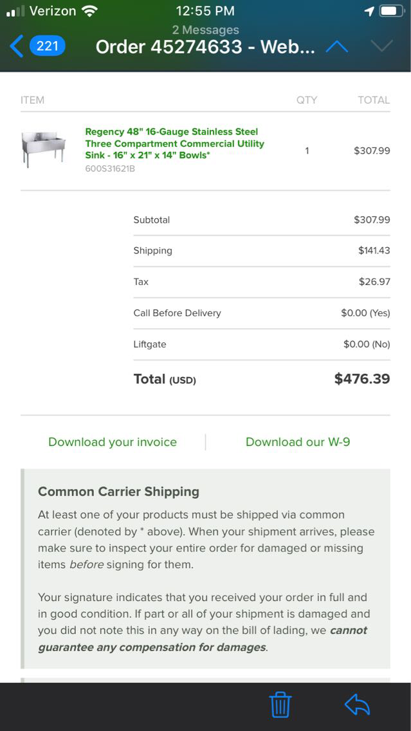The width and height of the screenshot is (411, 731).
Task: Tap the item number 600S31621B
Action: 110,169
